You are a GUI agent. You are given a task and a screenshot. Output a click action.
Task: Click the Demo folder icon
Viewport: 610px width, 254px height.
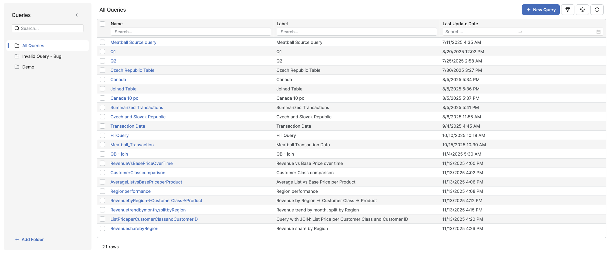tap(17, 67)
